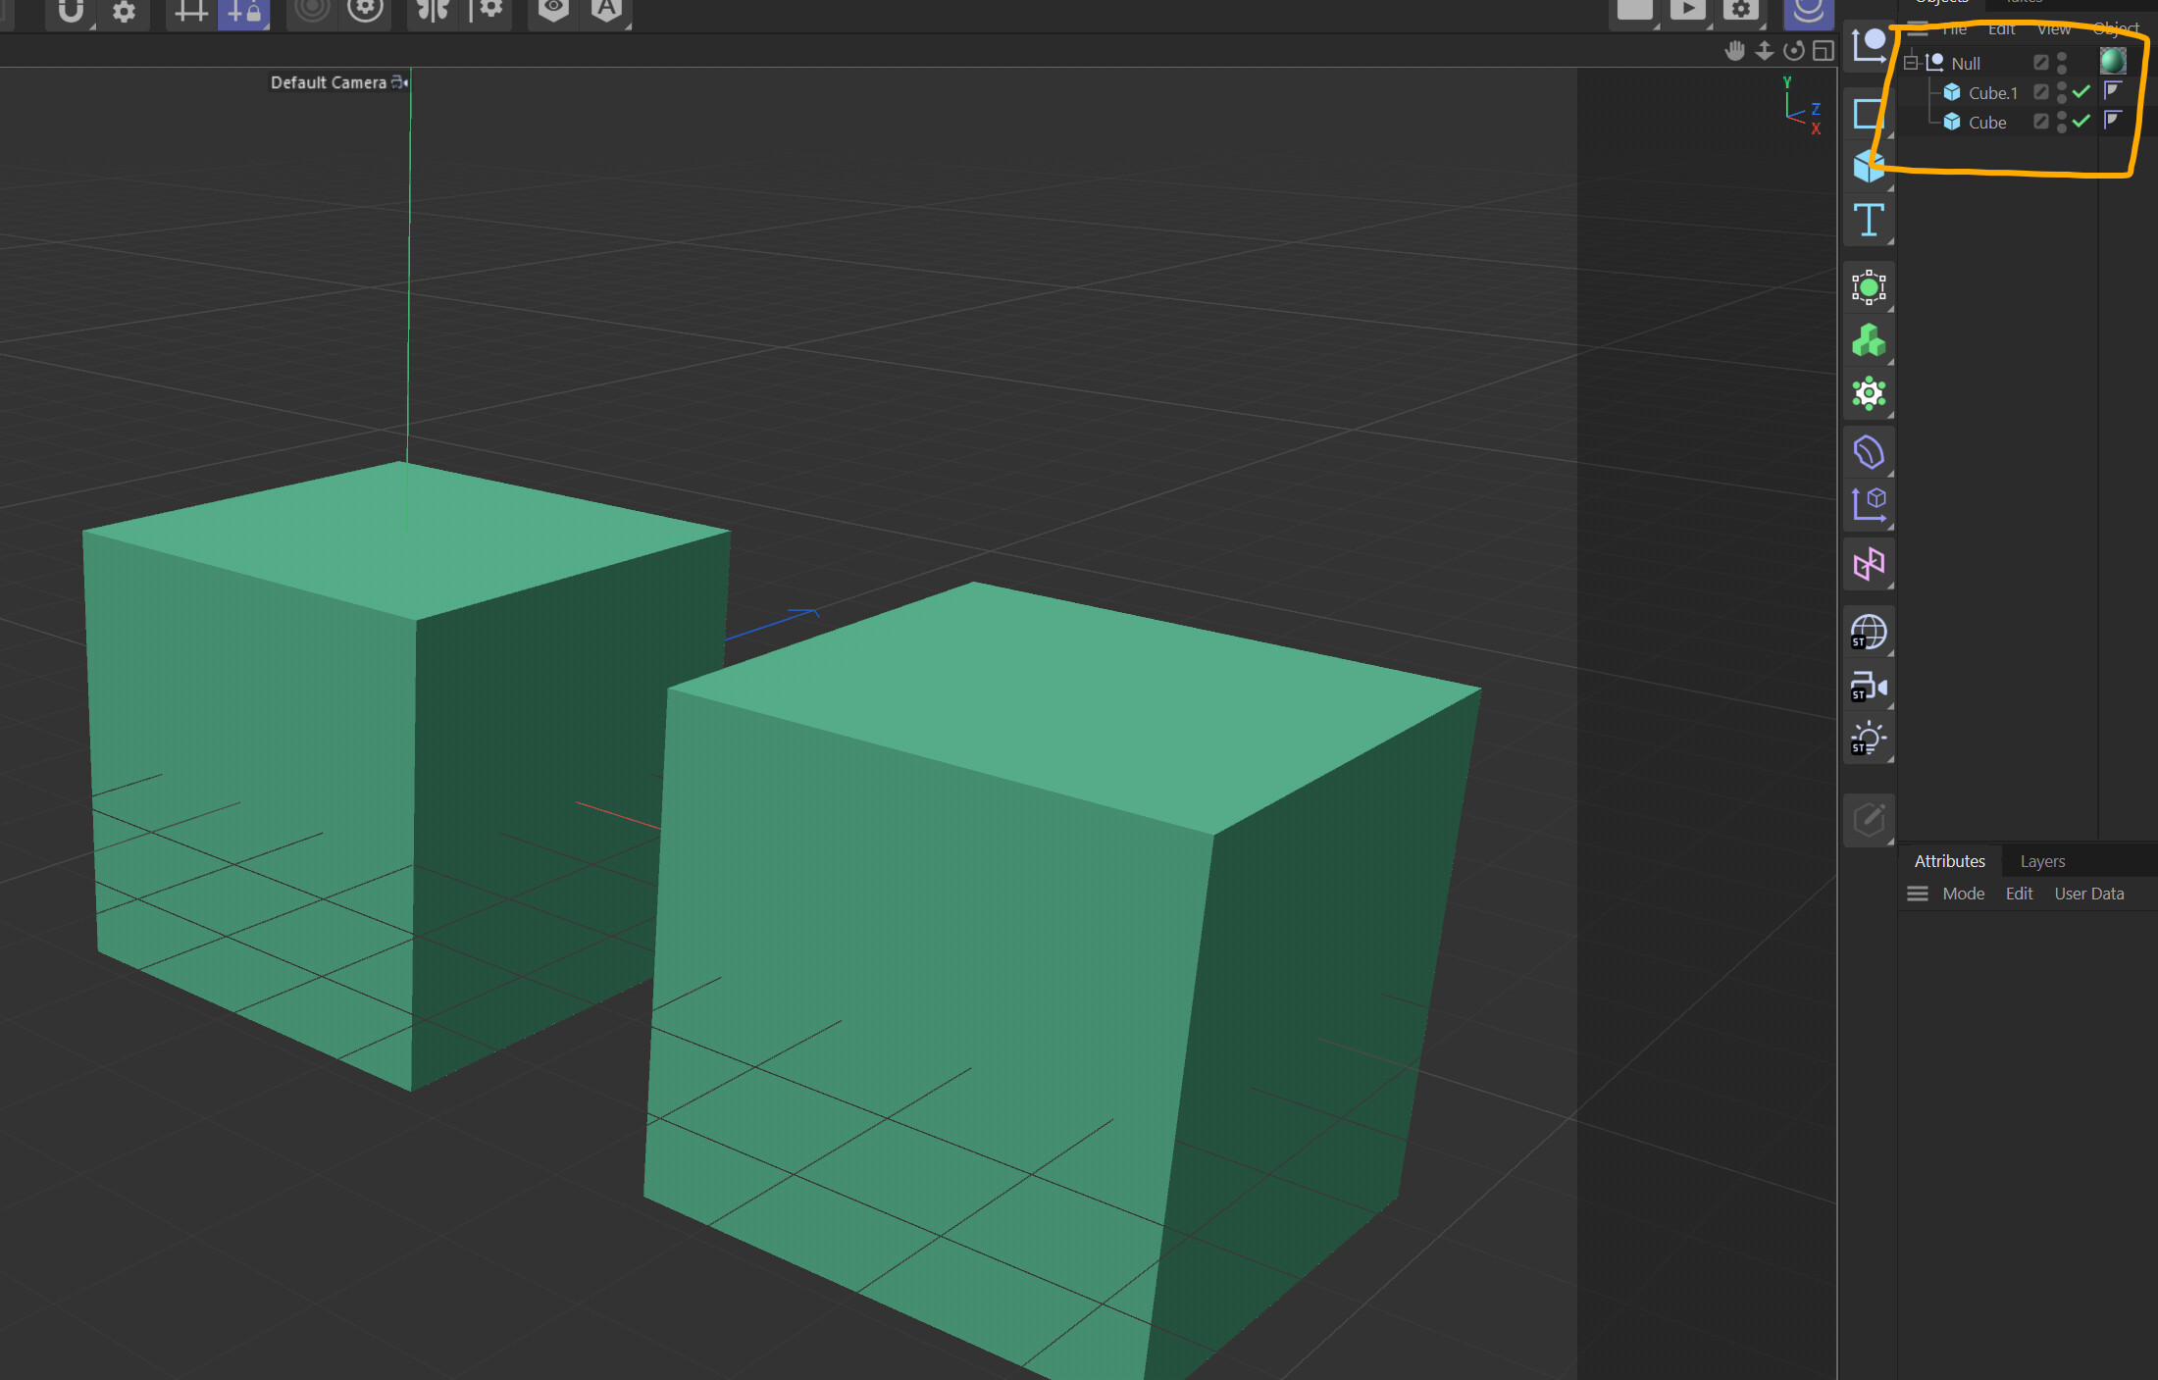The width and height of the screenshot is (2158, 1380).
Task: Select the green material tag on Null
Action: tap(2113, 61)
